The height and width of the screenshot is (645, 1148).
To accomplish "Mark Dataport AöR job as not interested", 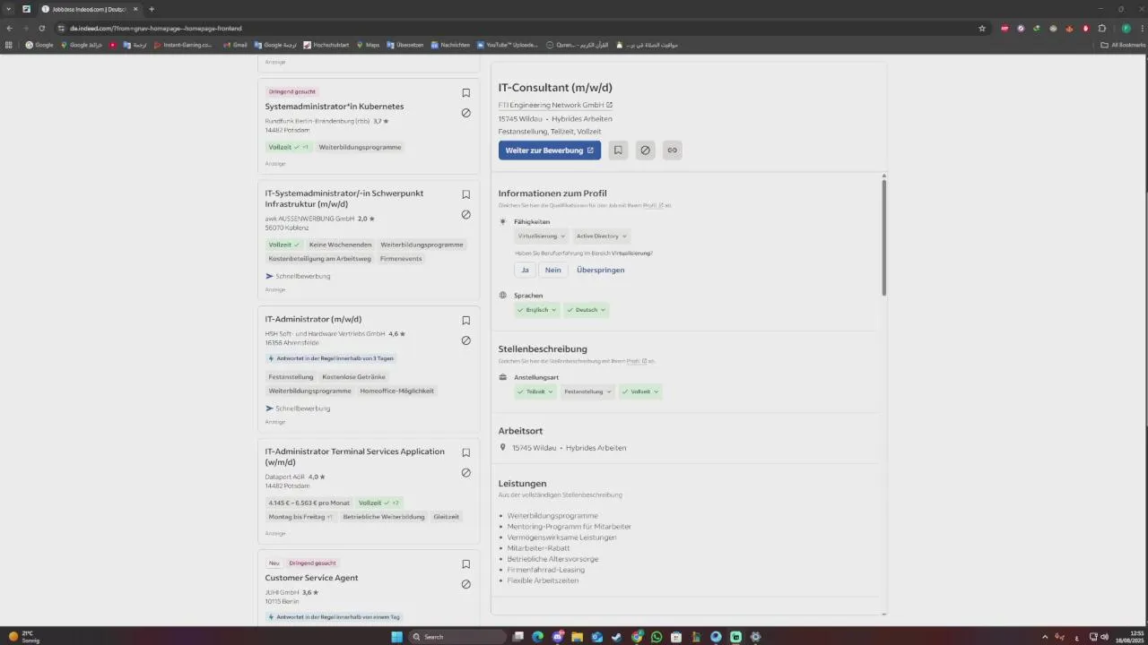I will (x=465, y=473).
